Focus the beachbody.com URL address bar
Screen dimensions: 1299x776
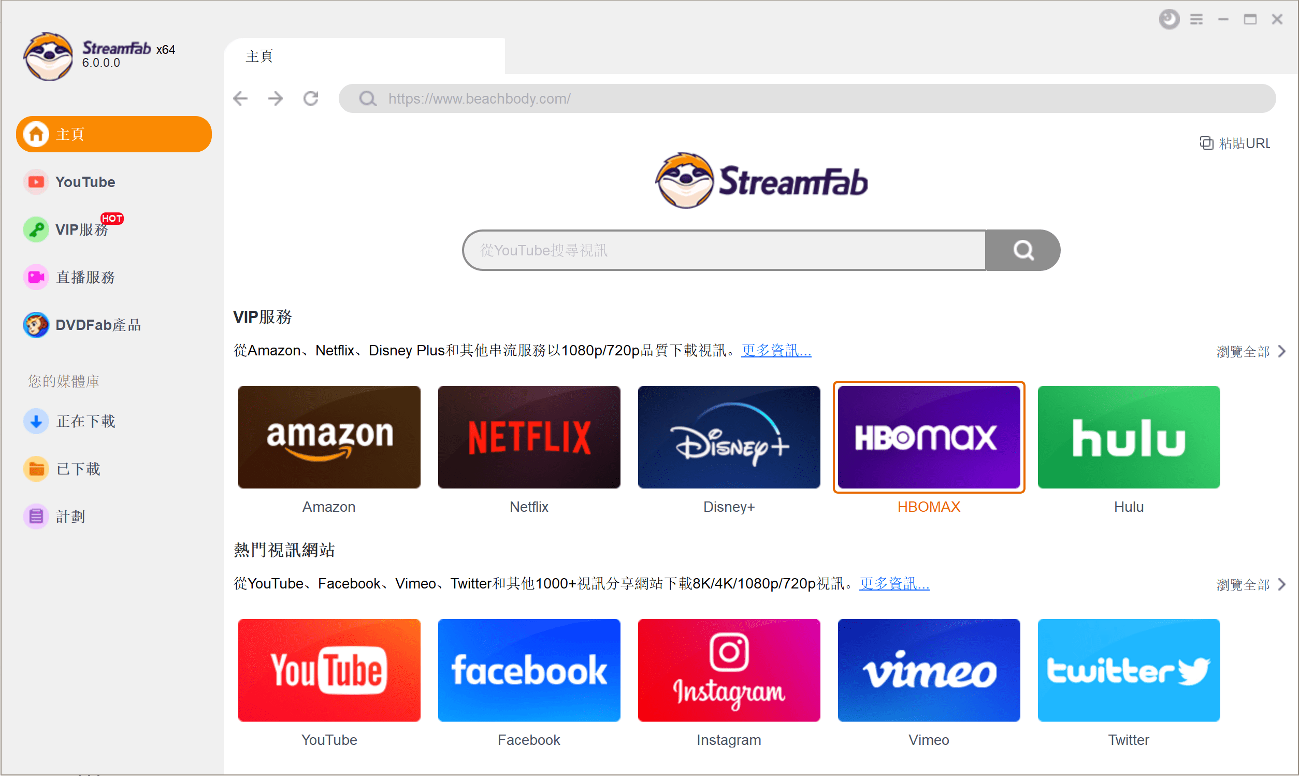point(807,98)
